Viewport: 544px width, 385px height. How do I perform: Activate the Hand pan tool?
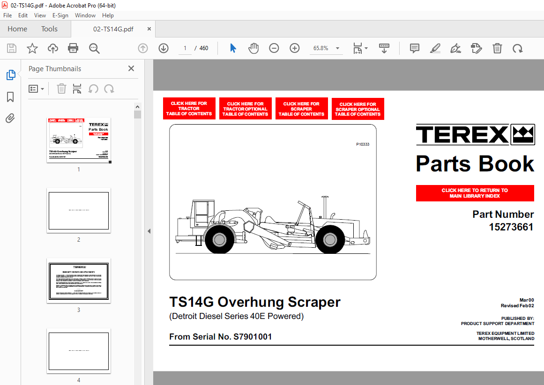tap(253, 48)
